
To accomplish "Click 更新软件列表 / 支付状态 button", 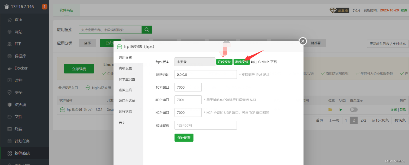I will point(388,44).
